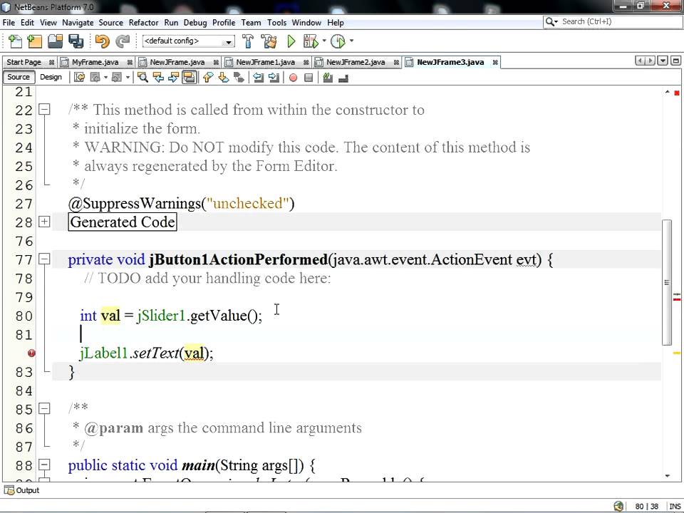Image resolution: width=684 pixels, height=513 pixels.
Task: Click the Generated Code folded block
Action: click(123, 222)
